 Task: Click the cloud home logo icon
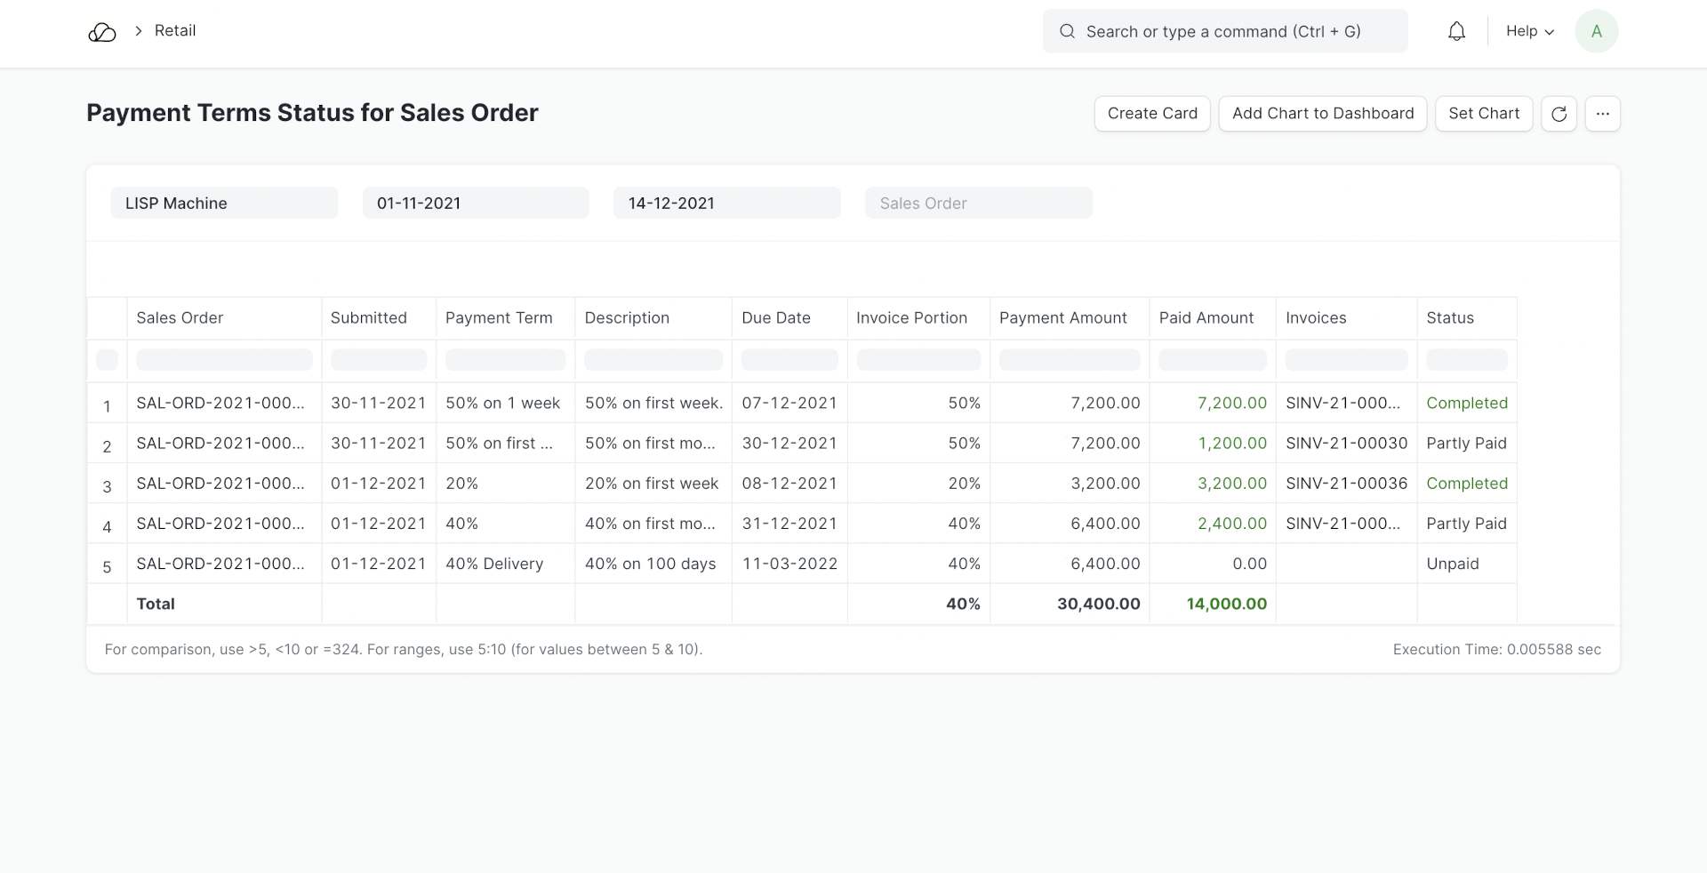[x=102, y=33]
